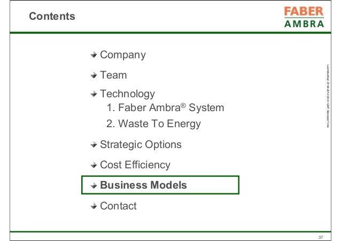The height and width of the screenshot is (241, 341).
Task: Click the arrow bullet beside Business Models
Action: coord(94,185)
